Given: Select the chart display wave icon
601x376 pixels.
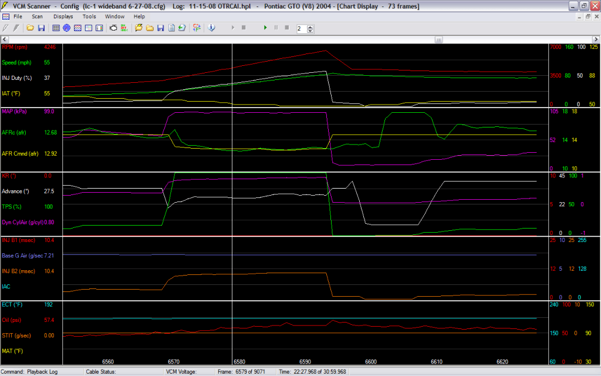Looking at the screenshot, I should click(77, 28).
